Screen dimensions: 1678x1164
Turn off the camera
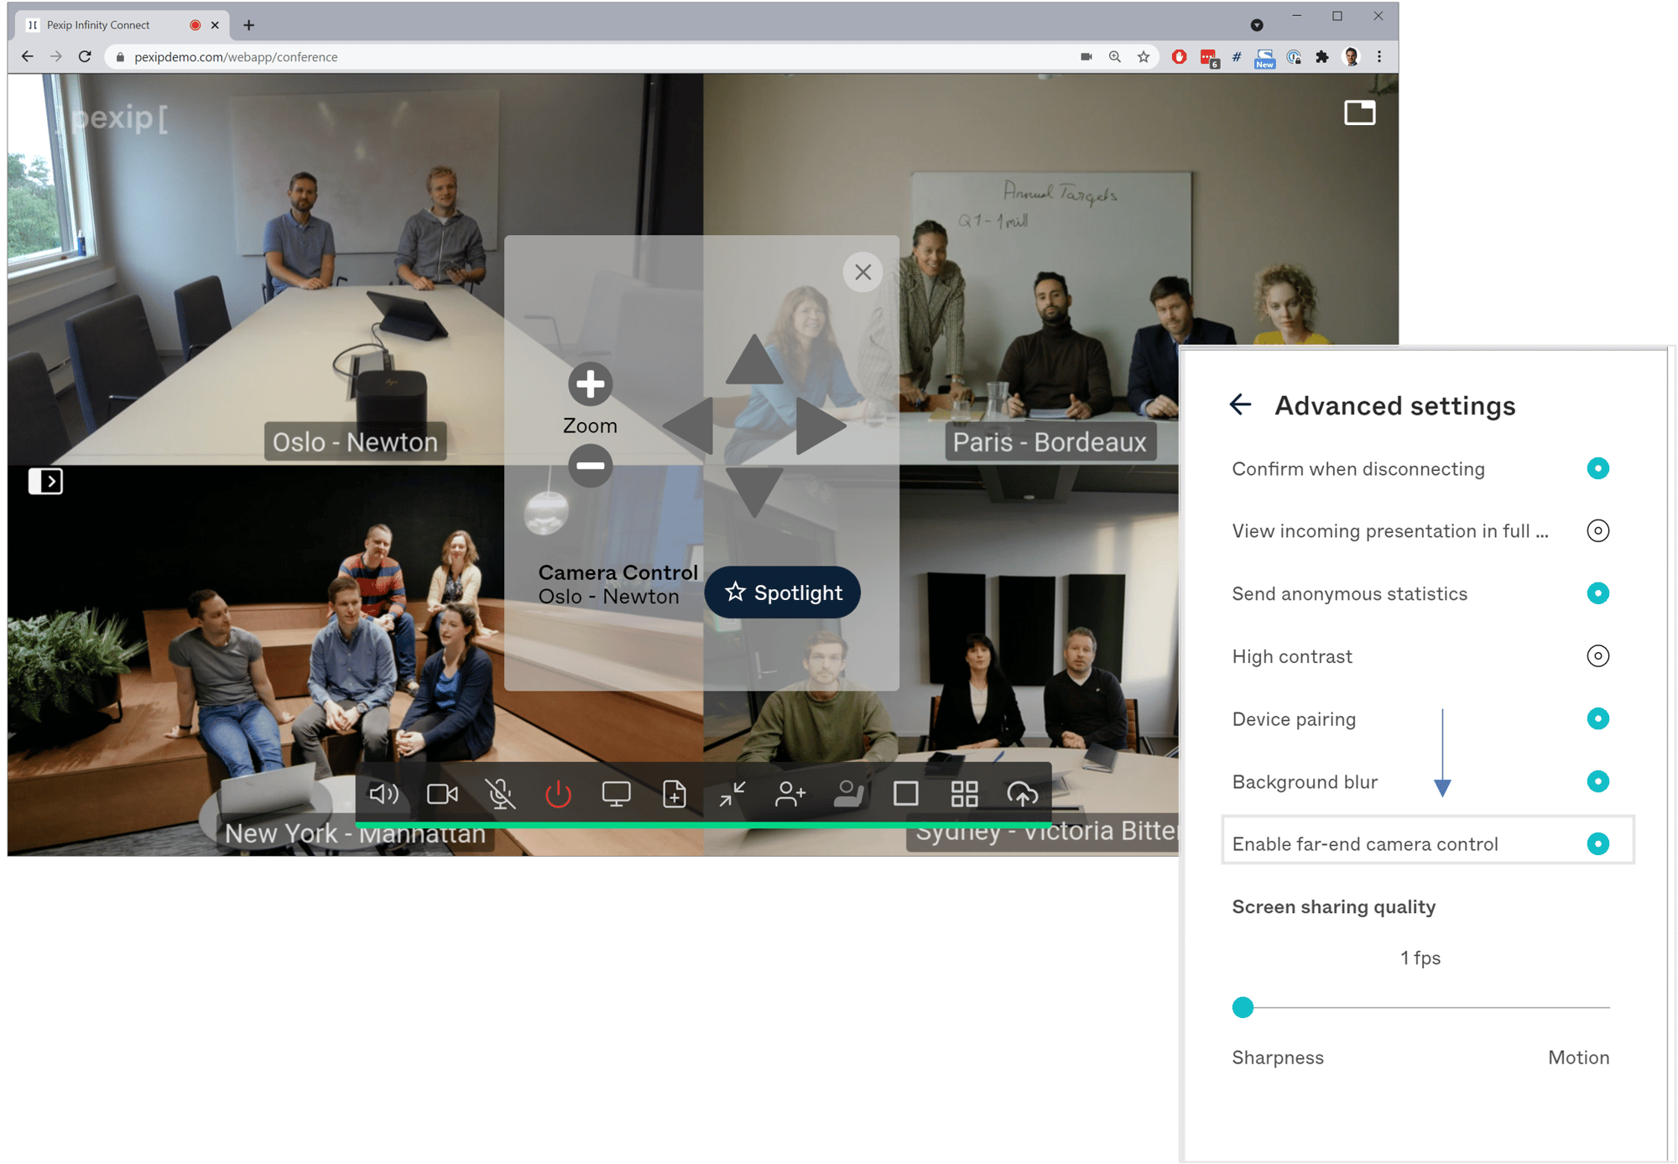(x=442, y=794)
